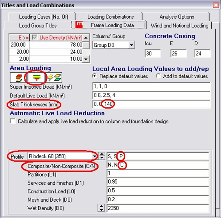Select the 2.00 E cell
Image resolution: width=221 pixels, height=218 pixels.
19,59
